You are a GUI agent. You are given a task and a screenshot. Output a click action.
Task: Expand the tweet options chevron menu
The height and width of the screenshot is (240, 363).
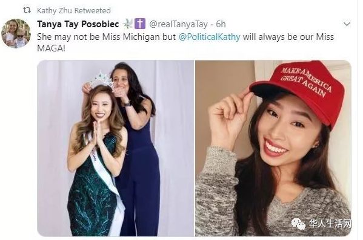(x=347, y=24)
